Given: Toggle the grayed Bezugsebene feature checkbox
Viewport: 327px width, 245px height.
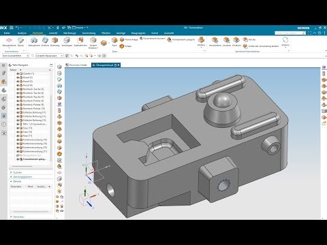Looking at the screenshot, I should 18,155.
